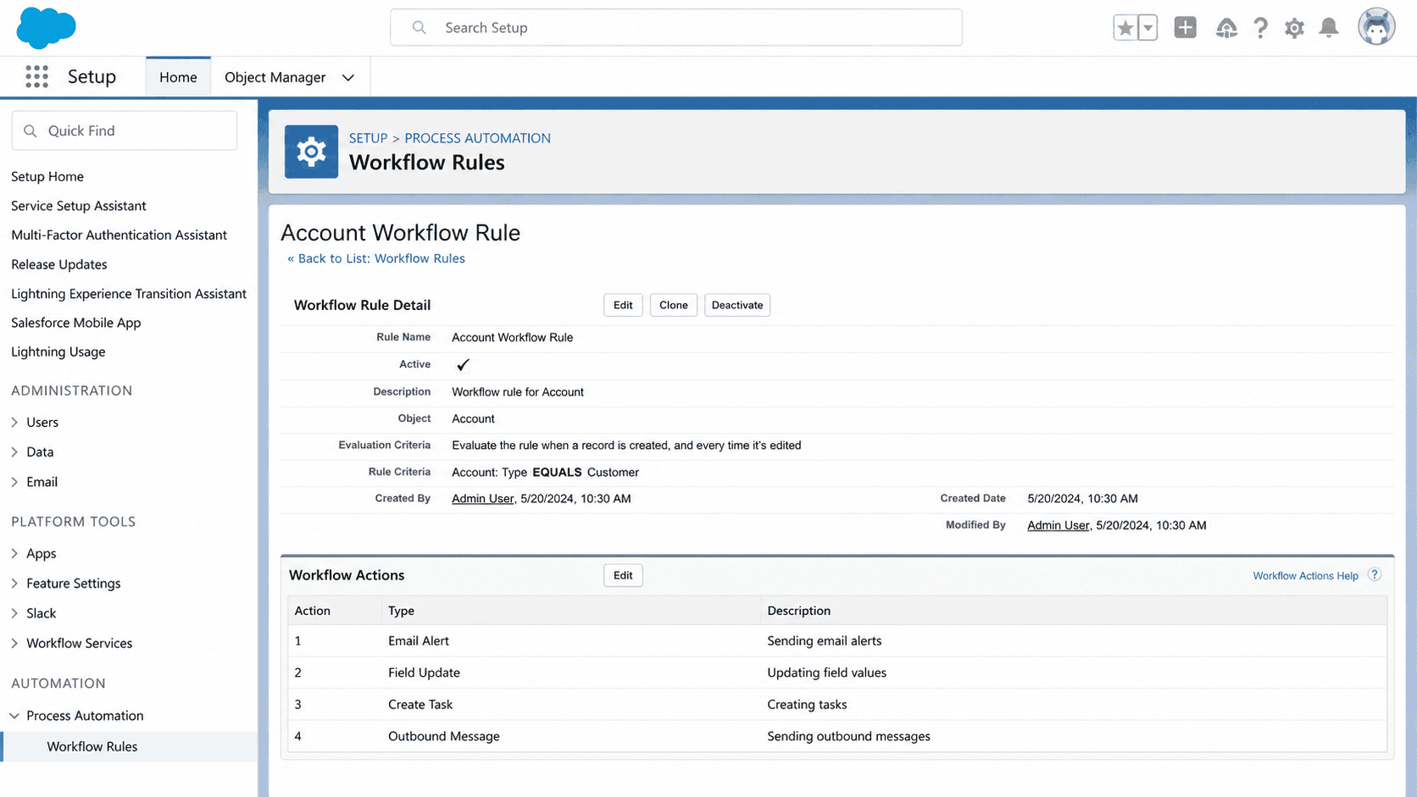Open the Created By Admin User link
The image size is (1417, 797).
(x=482, y=499)
